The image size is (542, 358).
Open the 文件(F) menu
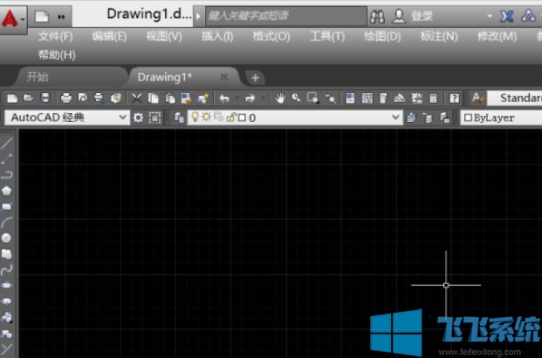point(55,37)
